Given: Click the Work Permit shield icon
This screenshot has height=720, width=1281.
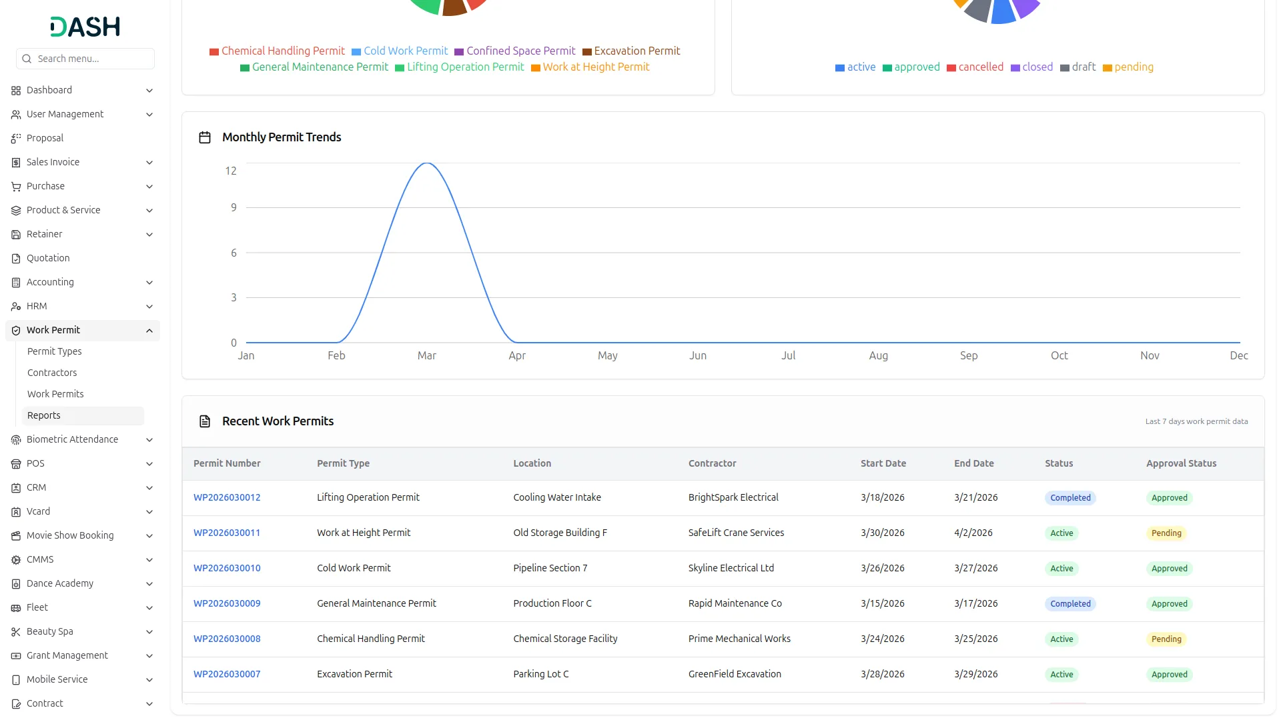Looking at the screenshot, I should coord(16,331).
